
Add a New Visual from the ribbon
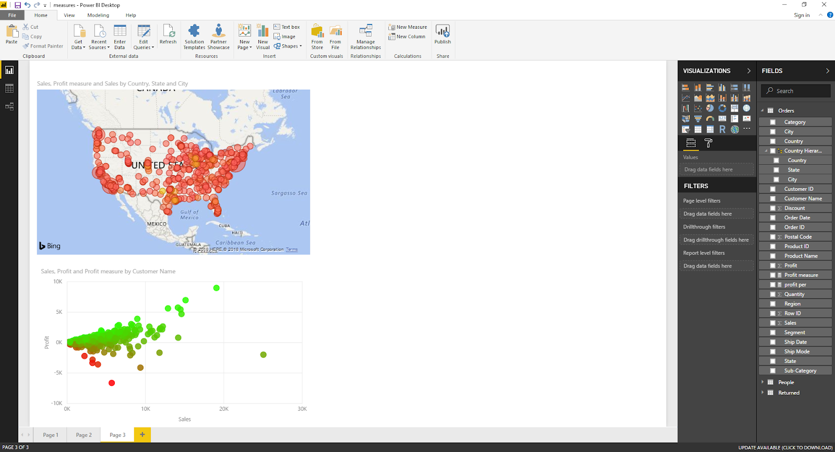point(263,36)
